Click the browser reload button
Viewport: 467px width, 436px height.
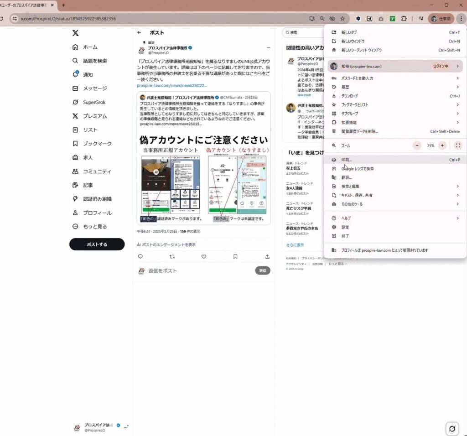click(1, 18)
